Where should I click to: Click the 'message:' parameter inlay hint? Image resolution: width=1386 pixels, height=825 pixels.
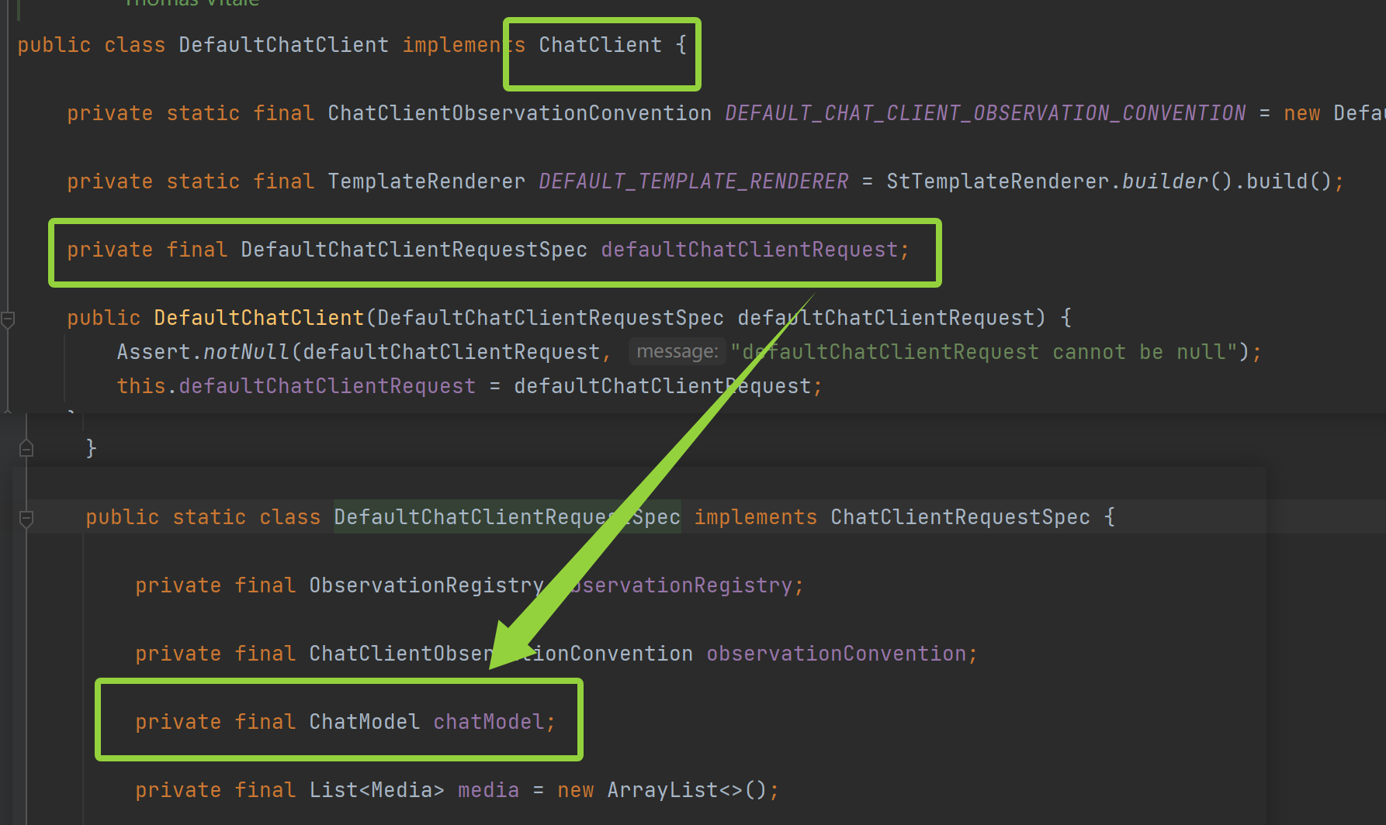677,352
